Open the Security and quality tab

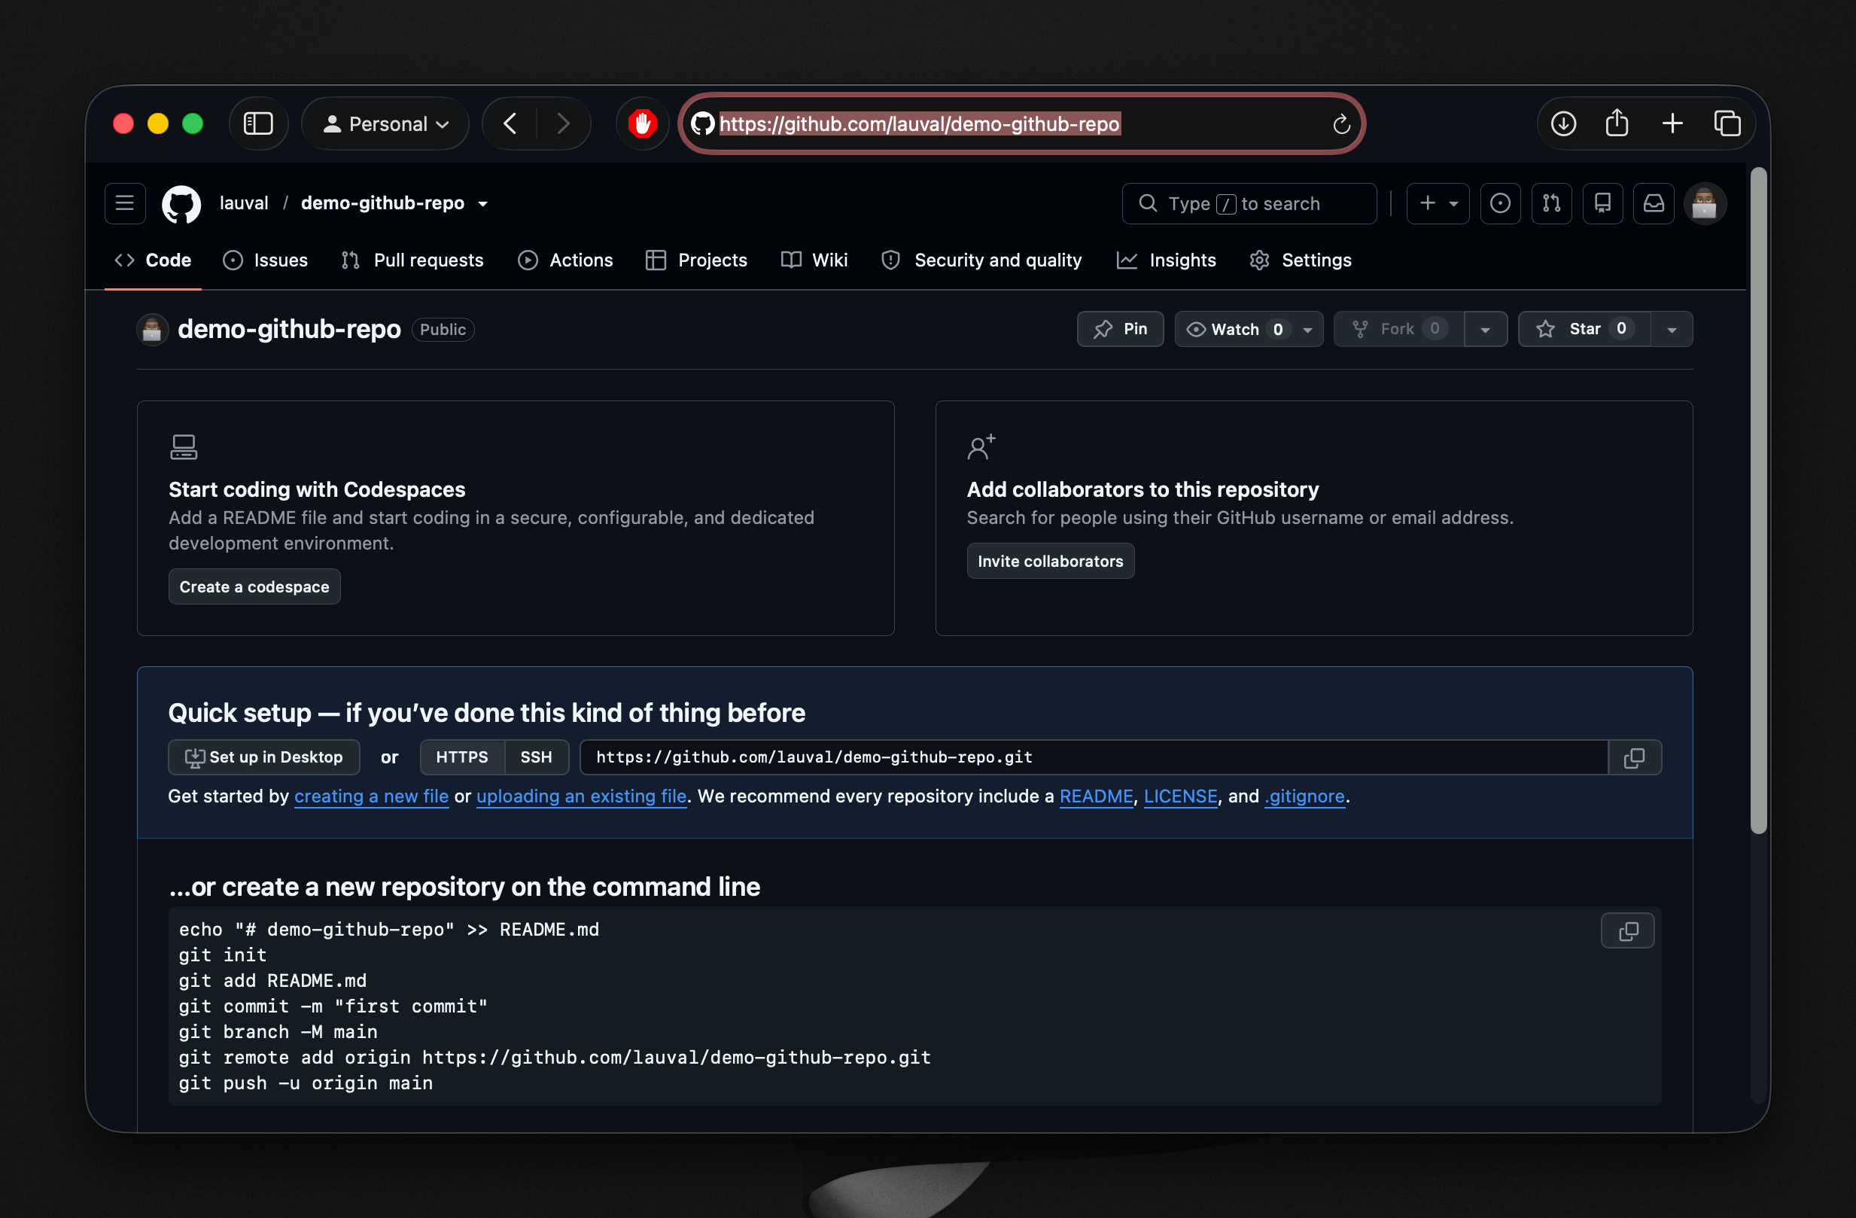981,260
